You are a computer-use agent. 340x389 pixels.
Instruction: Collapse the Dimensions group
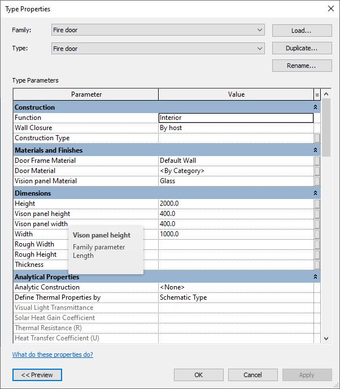click(315, 193)
